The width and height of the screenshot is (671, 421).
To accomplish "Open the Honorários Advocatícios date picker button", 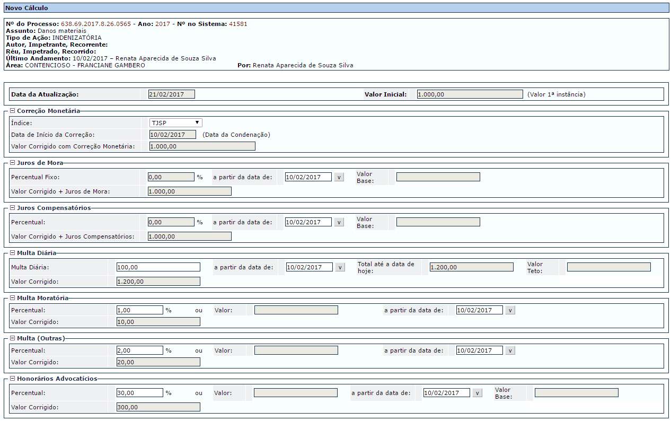I will pos(478,393).
